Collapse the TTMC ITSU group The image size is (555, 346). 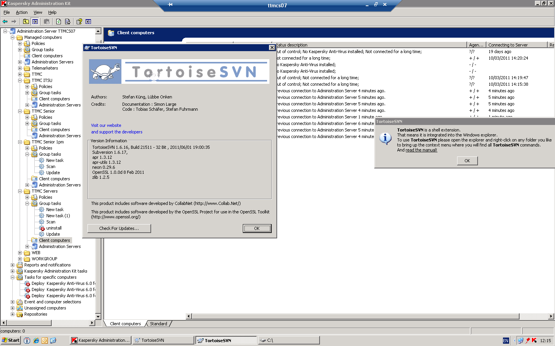[x=20, y=80]
